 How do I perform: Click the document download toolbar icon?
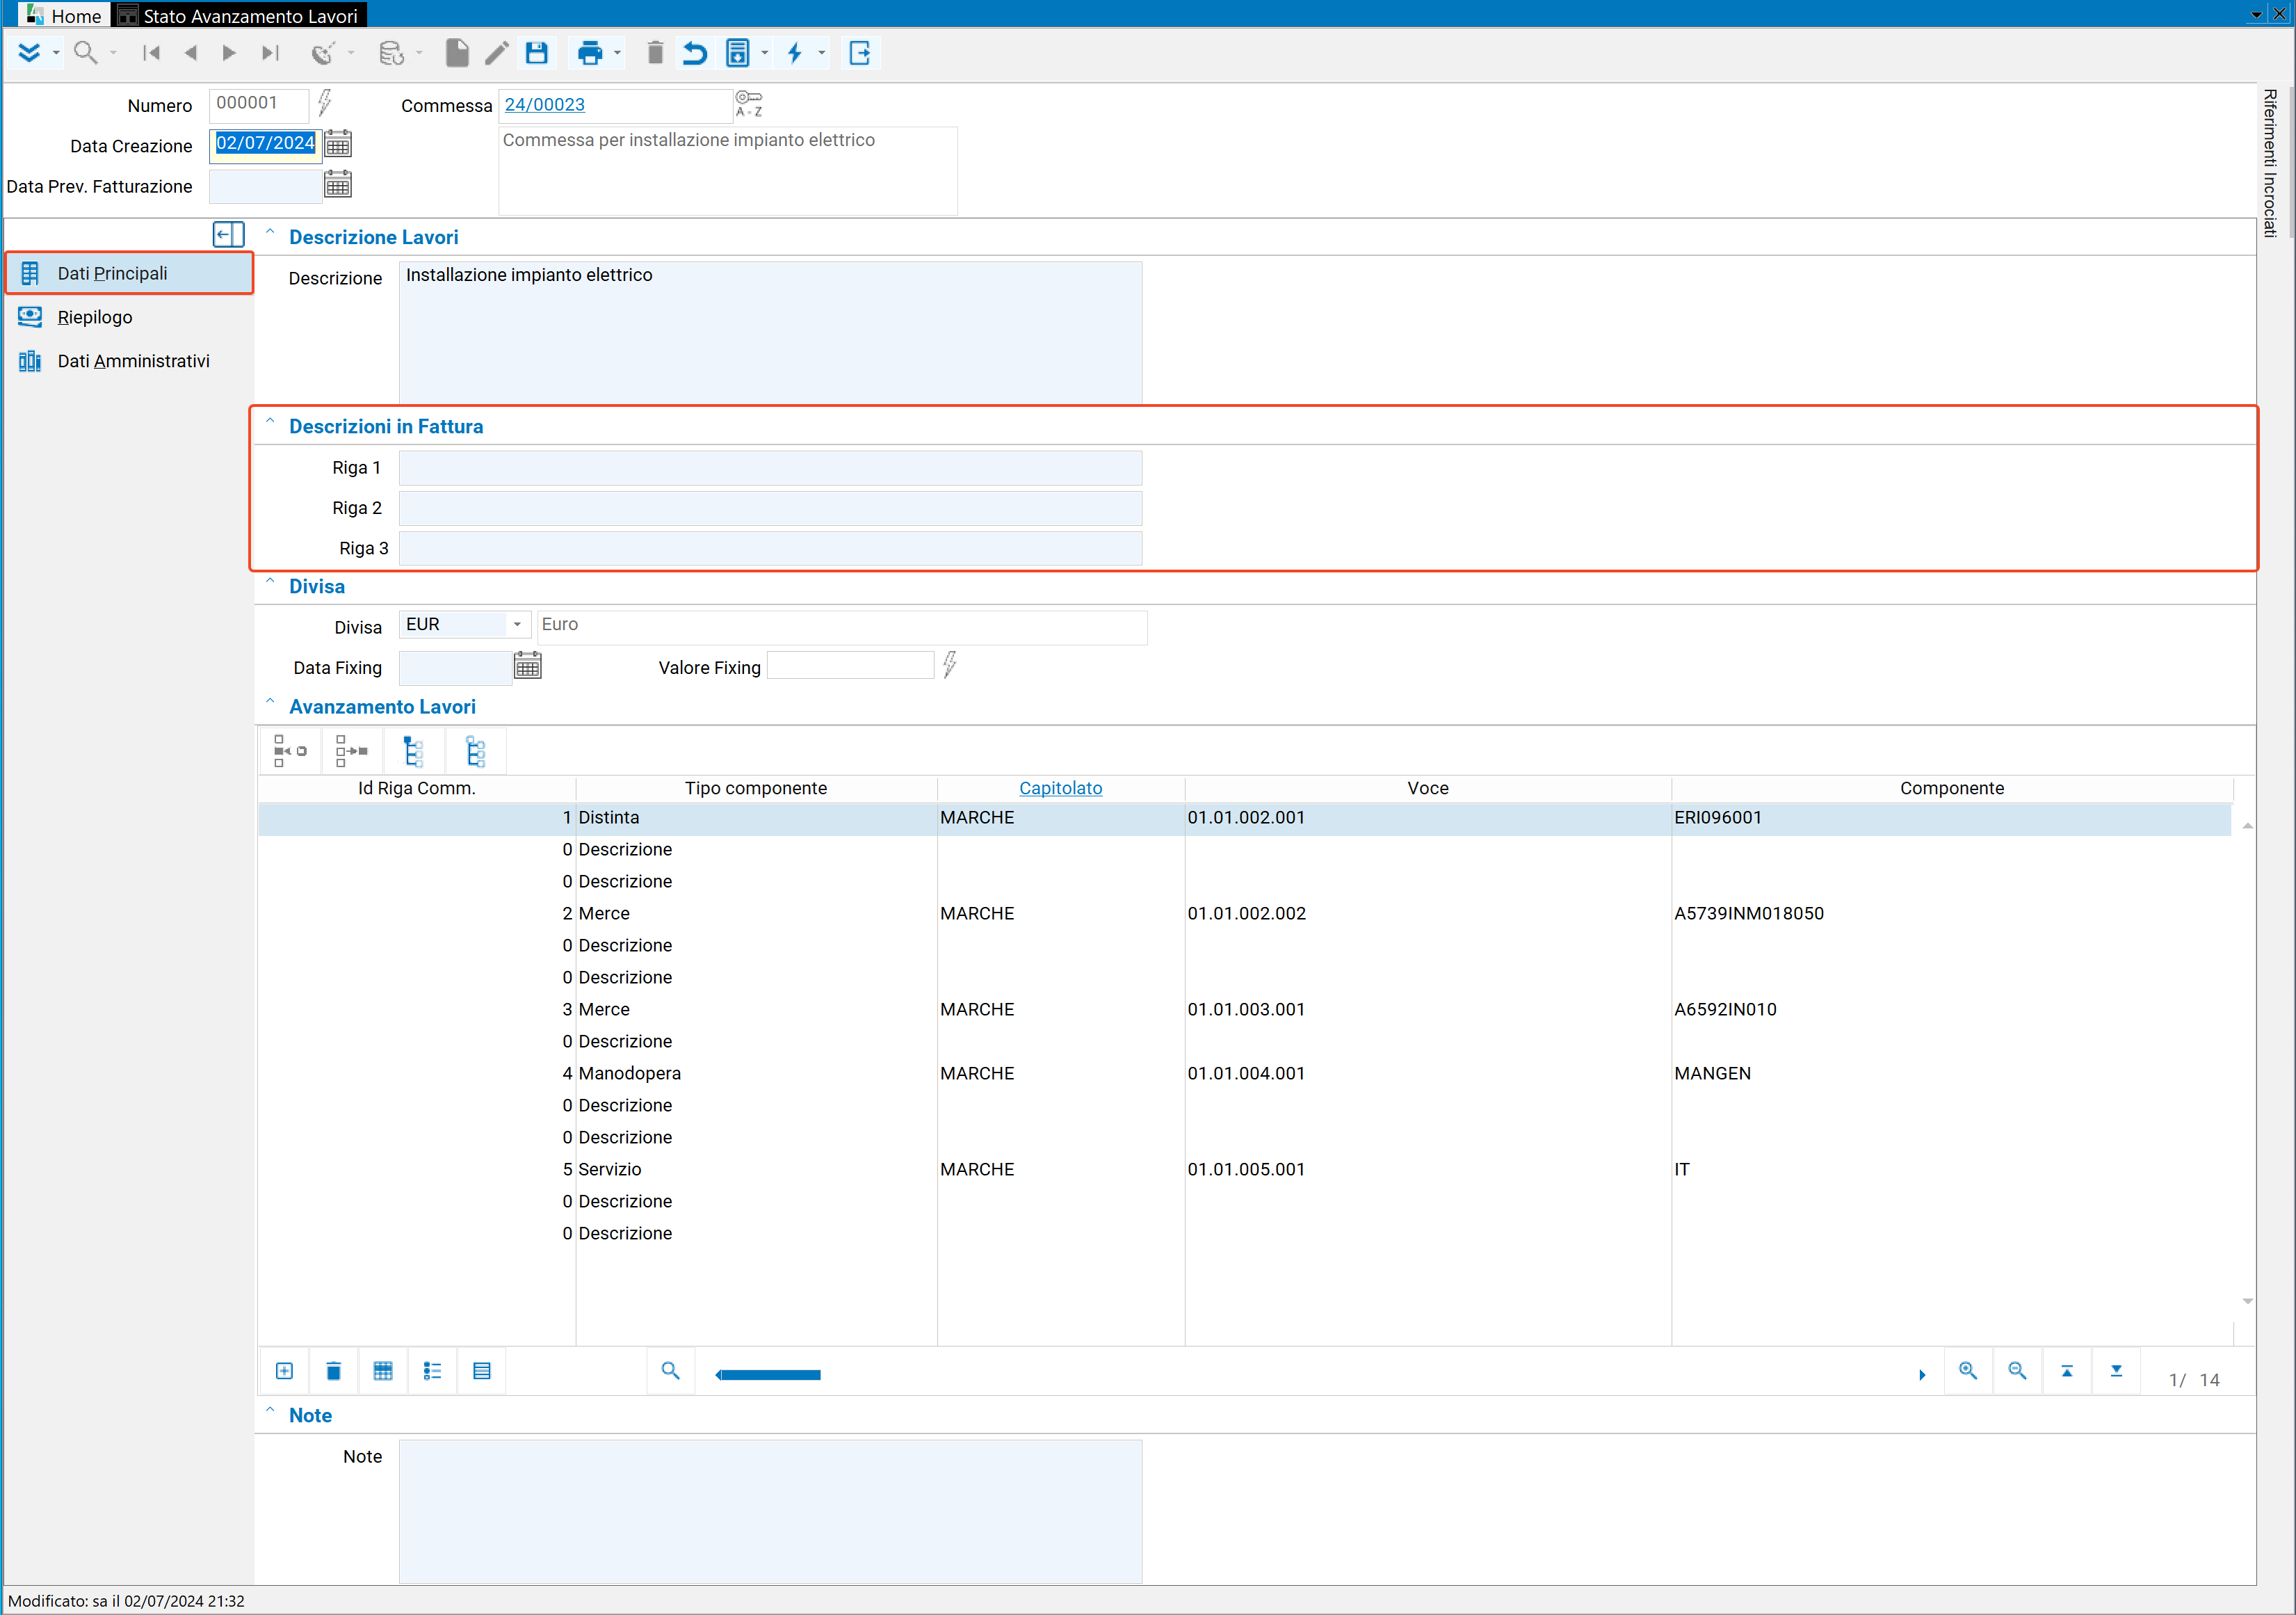tap(738, 53)
